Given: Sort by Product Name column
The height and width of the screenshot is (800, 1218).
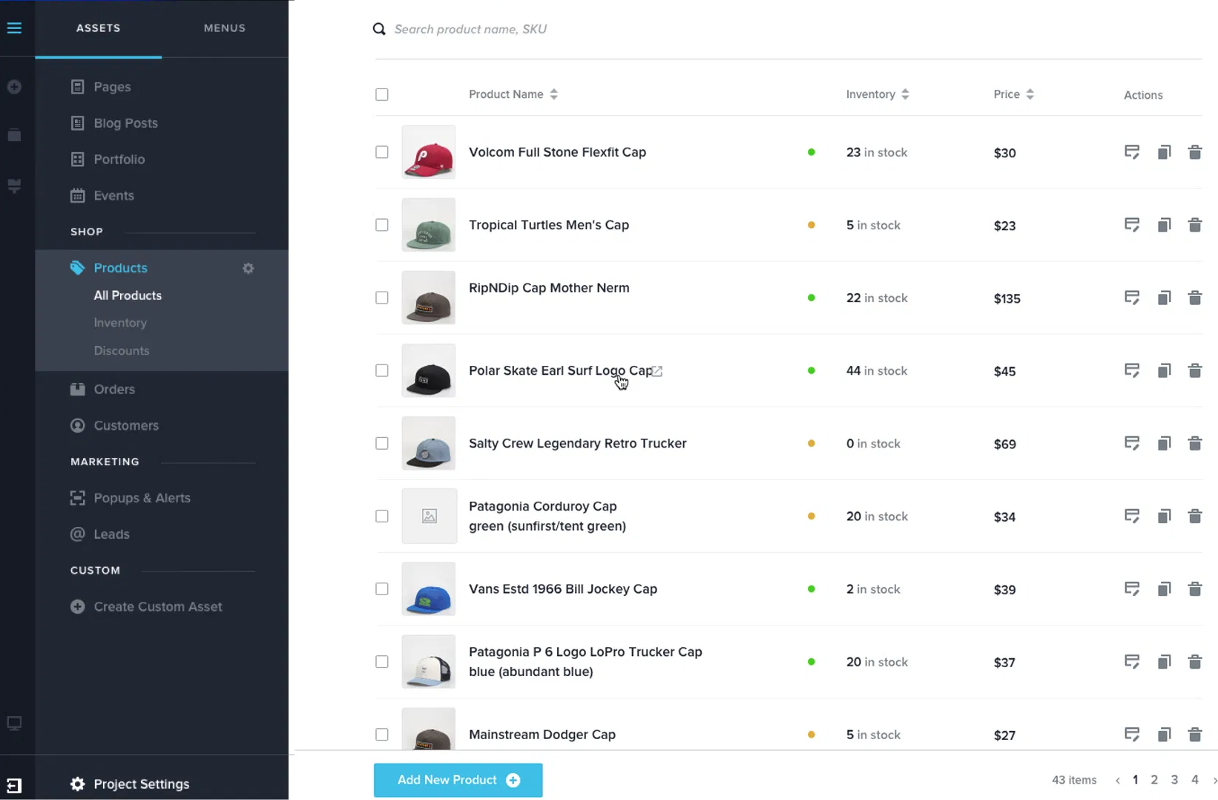Looking at the screenshot, I should [513, 94].
